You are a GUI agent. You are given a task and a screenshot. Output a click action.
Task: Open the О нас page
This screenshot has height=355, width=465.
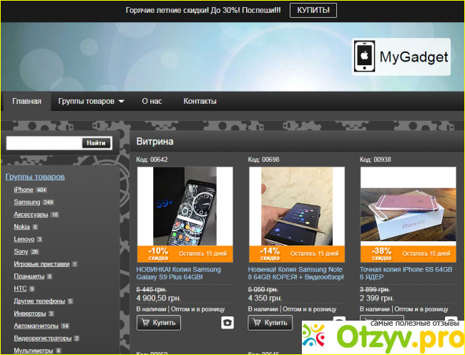click(152, 102)
